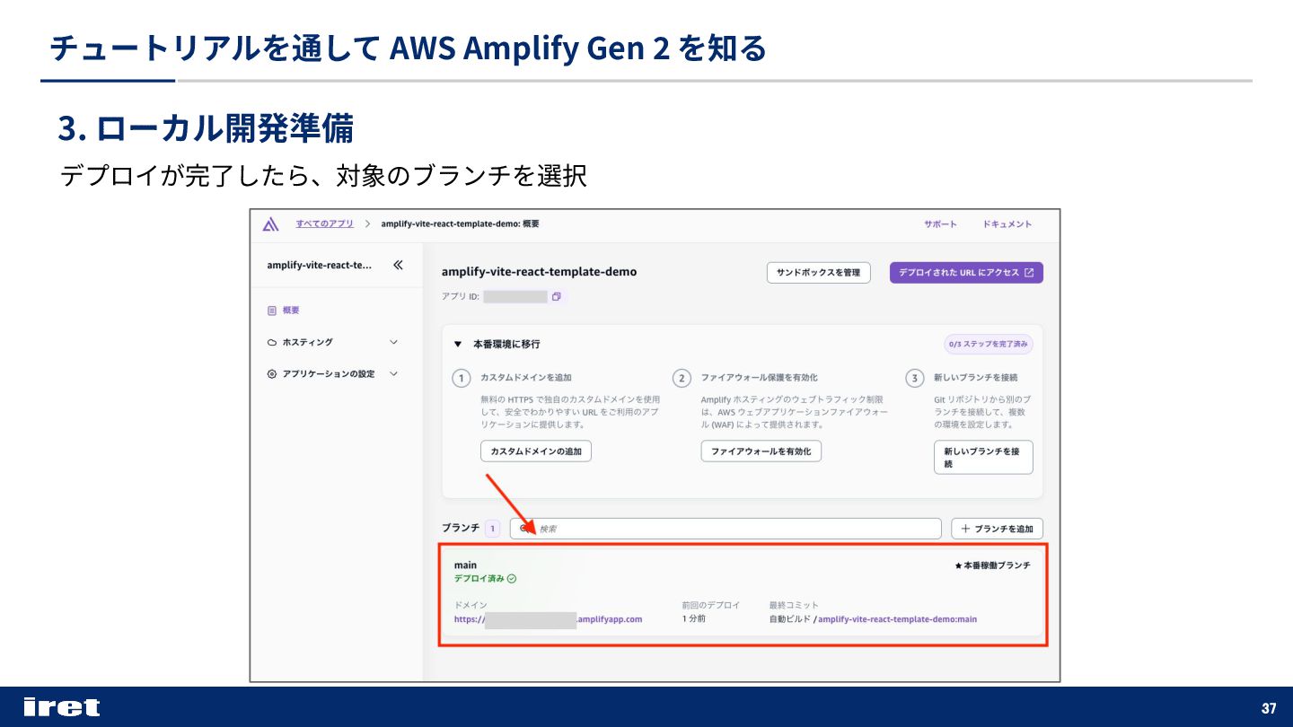Click the 新しいブランチを接続 button
This screenshot has height=727, width=1293.
click(x=983, y=457)
